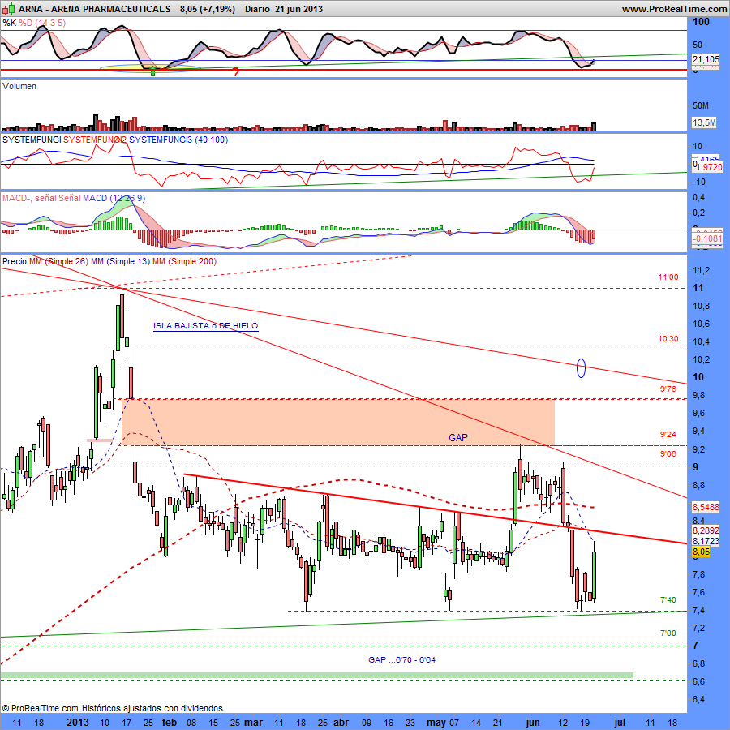Click the MACD (12 26 9) label
Screen dimensions: 730x730
tap(114, 199)
